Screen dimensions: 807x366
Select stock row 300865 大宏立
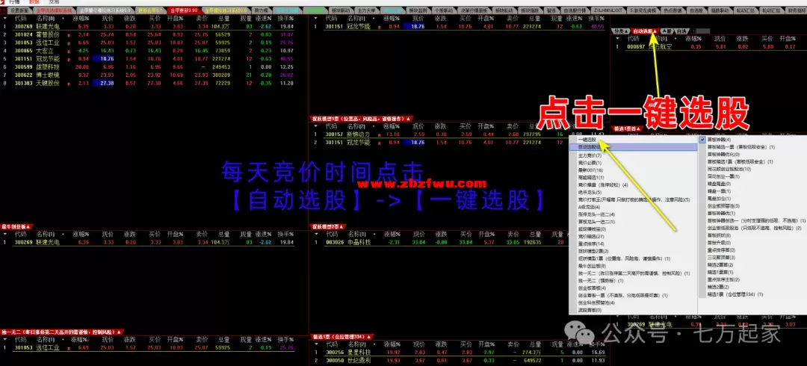pos(147,51)
